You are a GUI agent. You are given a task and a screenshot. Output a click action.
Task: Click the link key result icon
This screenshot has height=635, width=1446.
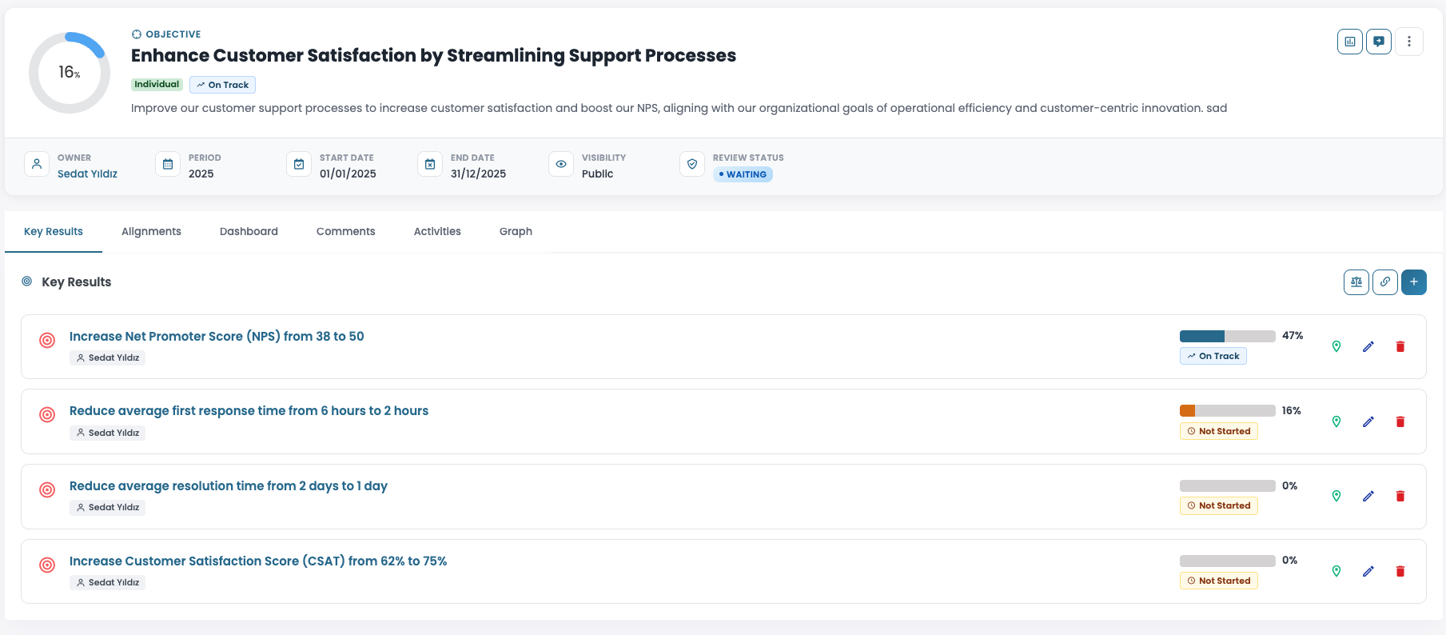pos(1385,282)
